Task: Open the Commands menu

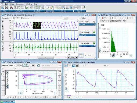Action: tap(20, 4)
